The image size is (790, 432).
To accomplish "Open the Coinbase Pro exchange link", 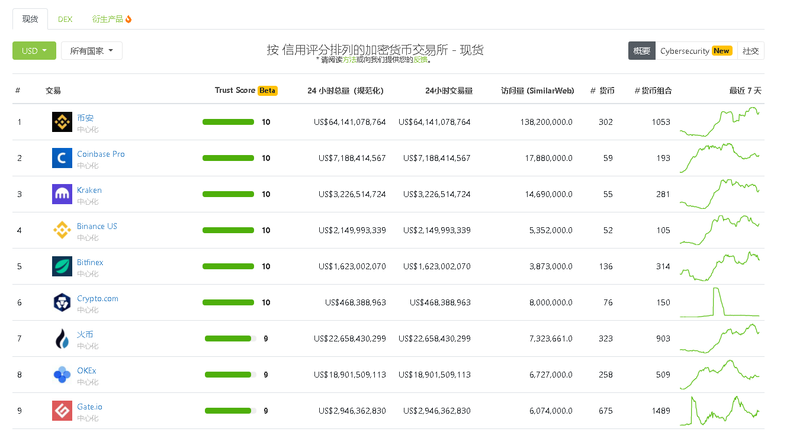I will 101,154.
